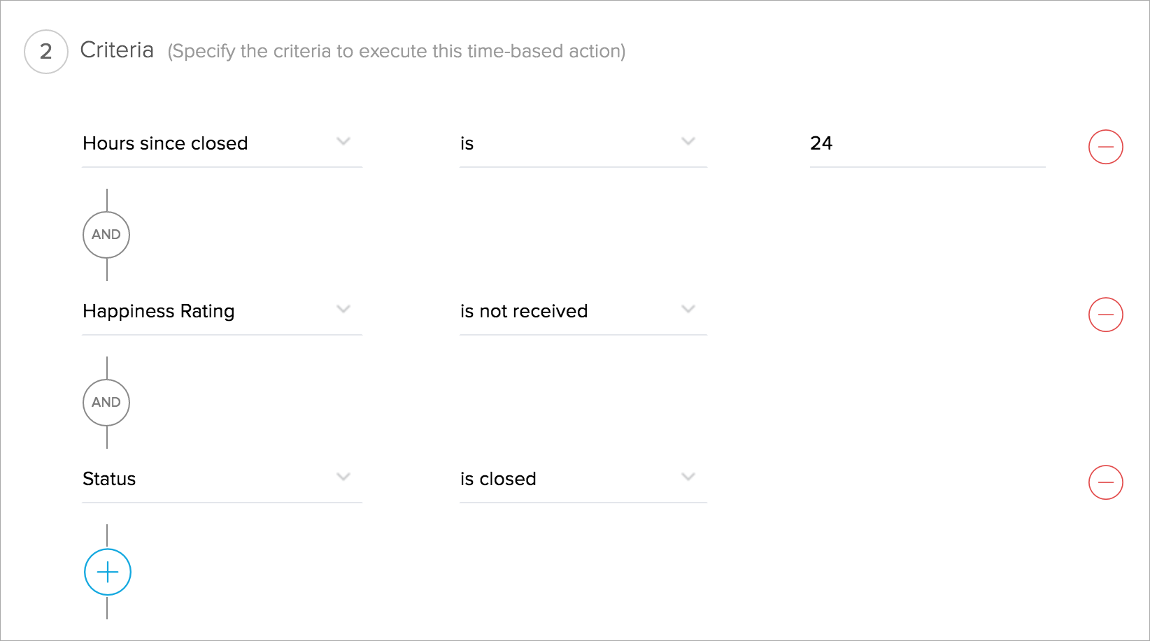Click chevron arrow next to 'is closed'
The image size is (1150, 641).
point(688,477)
